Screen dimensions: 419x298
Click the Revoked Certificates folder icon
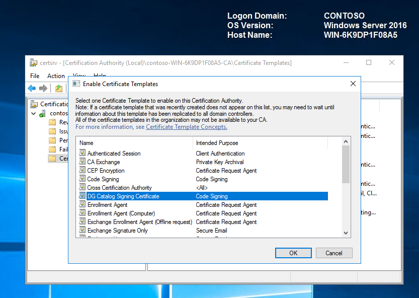[x=52, y=122]
